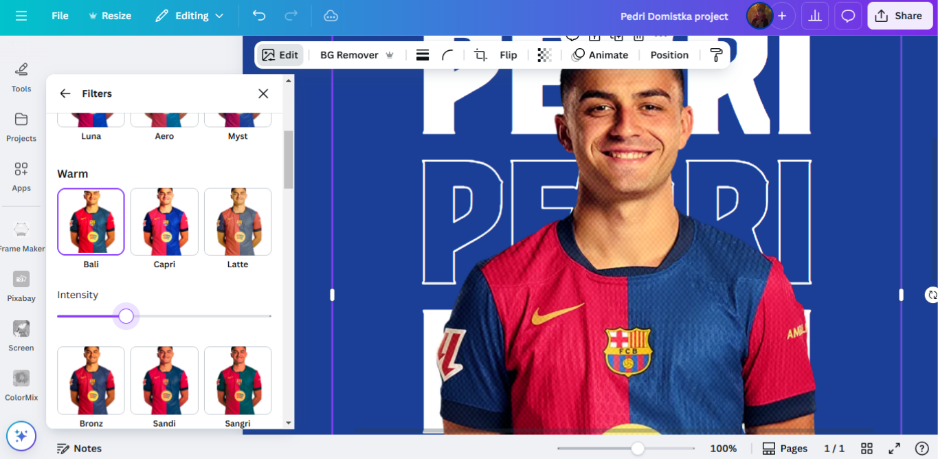This screenshot has width=938, height=459.
Task: Open the Flip options
Action: tap(509, 55)
